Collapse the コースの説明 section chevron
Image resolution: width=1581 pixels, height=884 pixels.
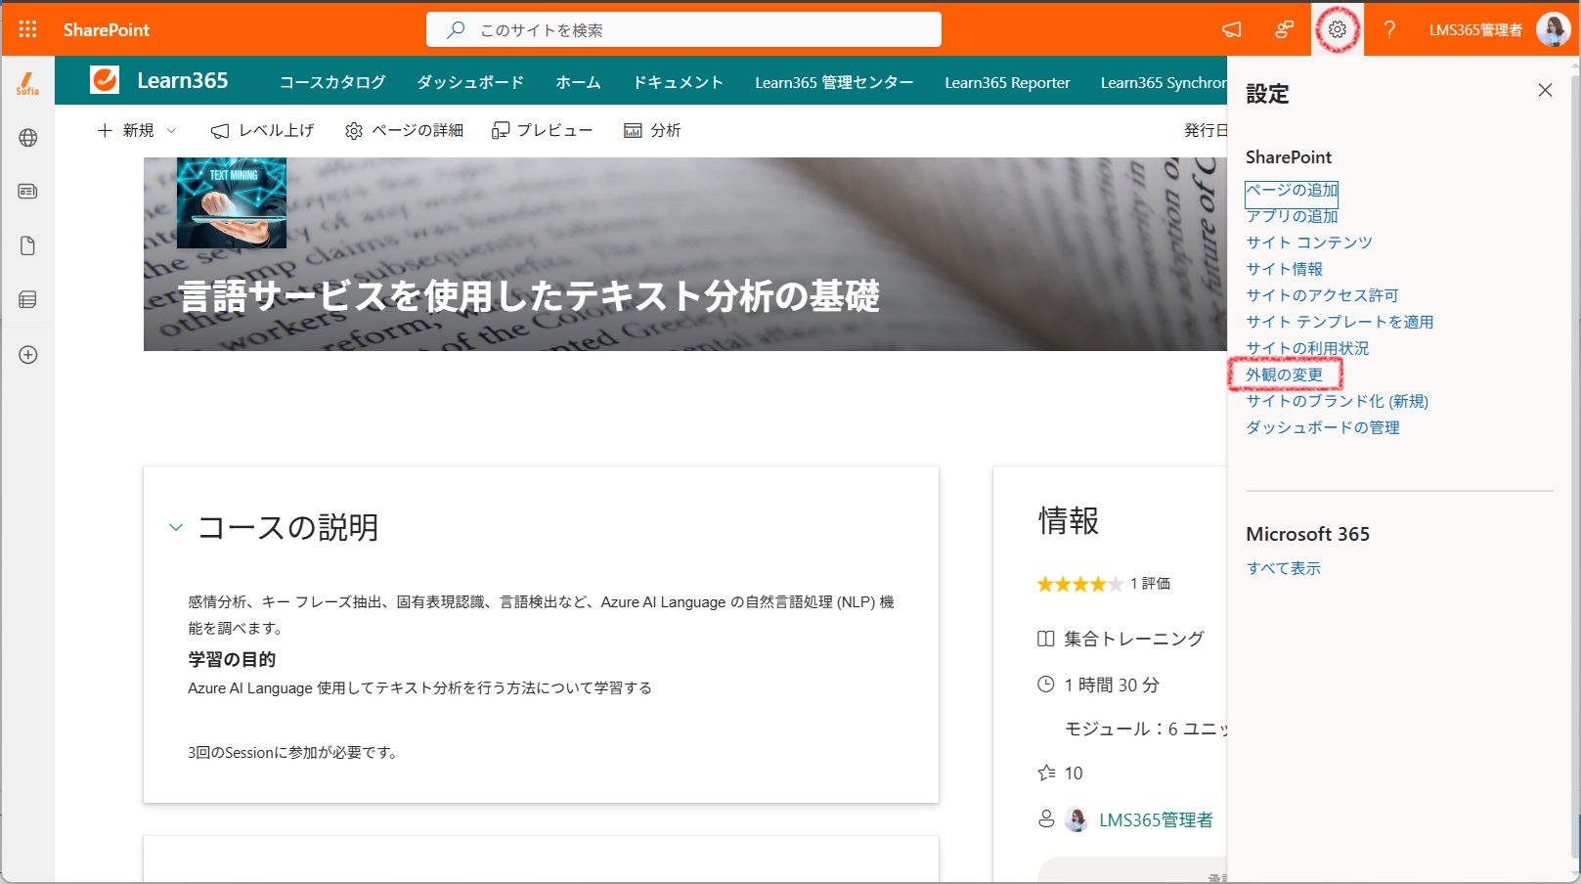click(x=176, y=527)
